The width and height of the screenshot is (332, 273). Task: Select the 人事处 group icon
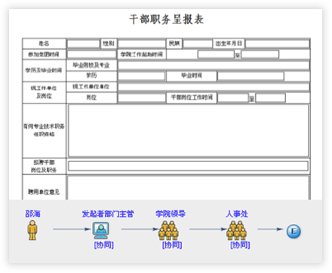click(237, 230)
